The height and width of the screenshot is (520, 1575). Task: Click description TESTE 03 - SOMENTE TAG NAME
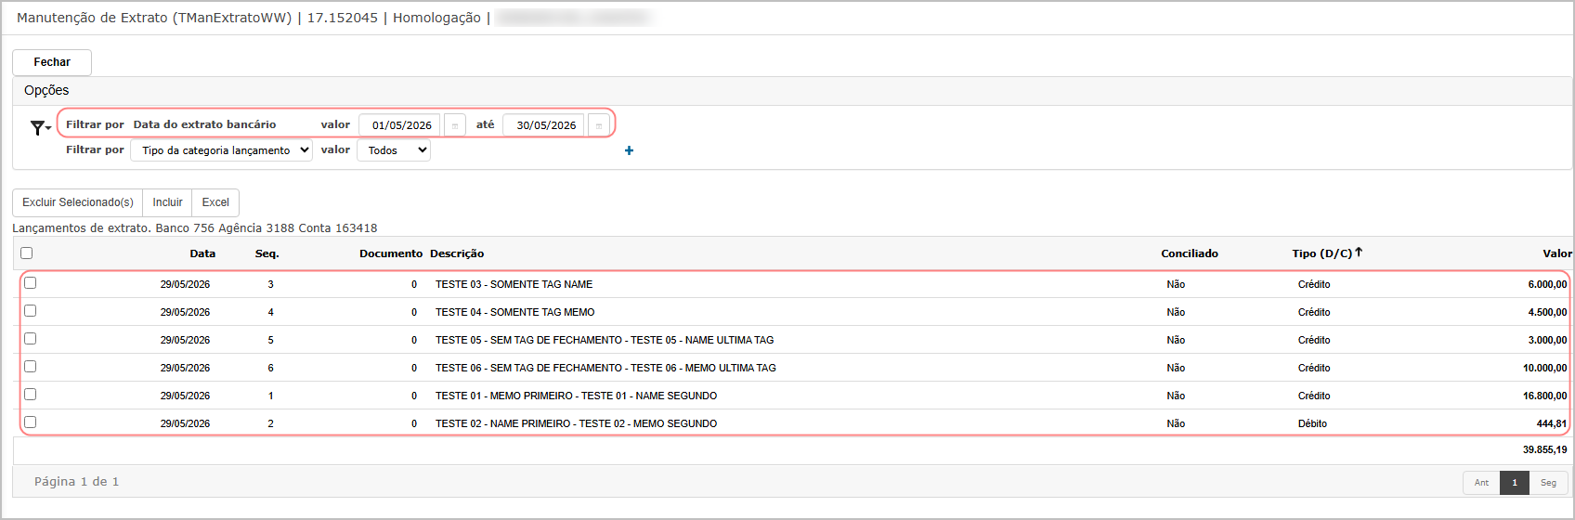coord(514,284)
